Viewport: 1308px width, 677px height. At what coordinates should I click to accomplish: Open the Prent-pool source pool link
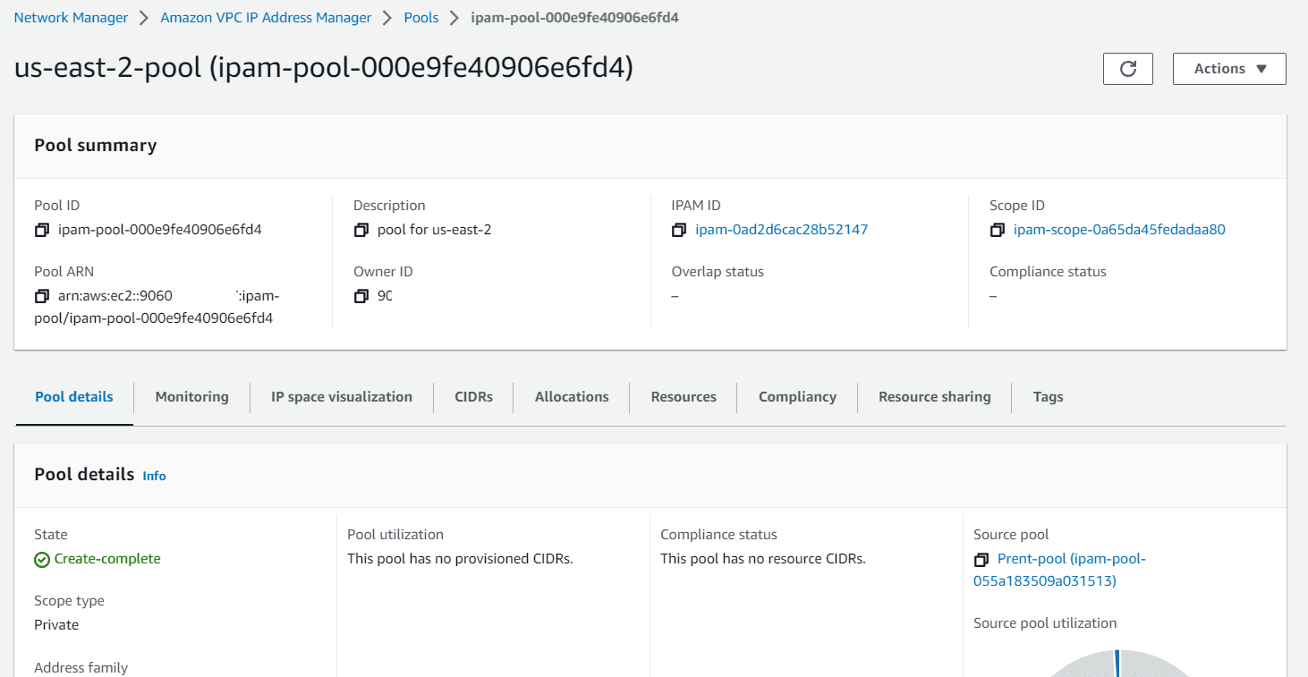(x=1059, y=570)
